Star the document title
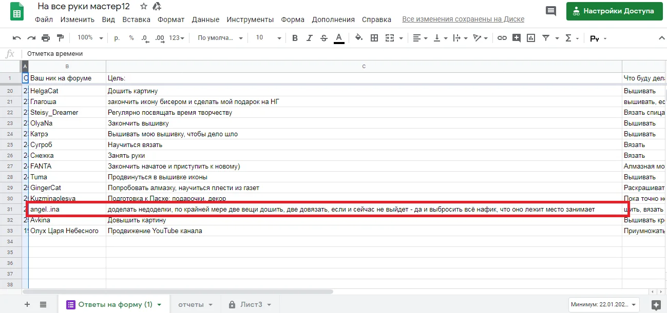The height and width of the screenshot is (313, 667). click(143, 7)
